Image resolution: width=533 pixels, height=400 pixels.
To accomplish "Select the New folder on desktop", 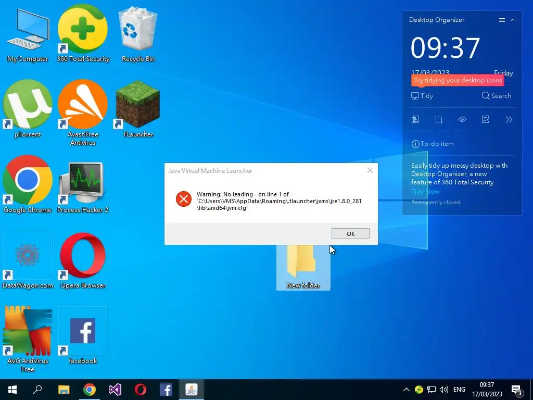I will tap(303, 267).
